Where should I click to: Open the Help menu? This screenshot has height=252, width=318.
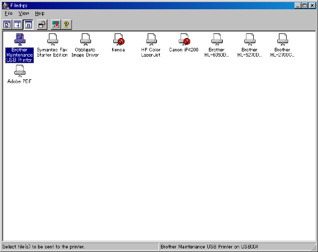click(x=40, y=13)
